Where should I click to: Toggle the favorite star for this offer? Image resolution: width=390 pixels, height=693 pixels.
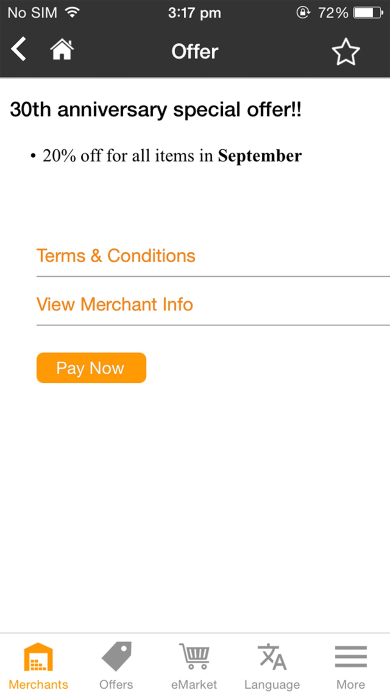[346, 51]
